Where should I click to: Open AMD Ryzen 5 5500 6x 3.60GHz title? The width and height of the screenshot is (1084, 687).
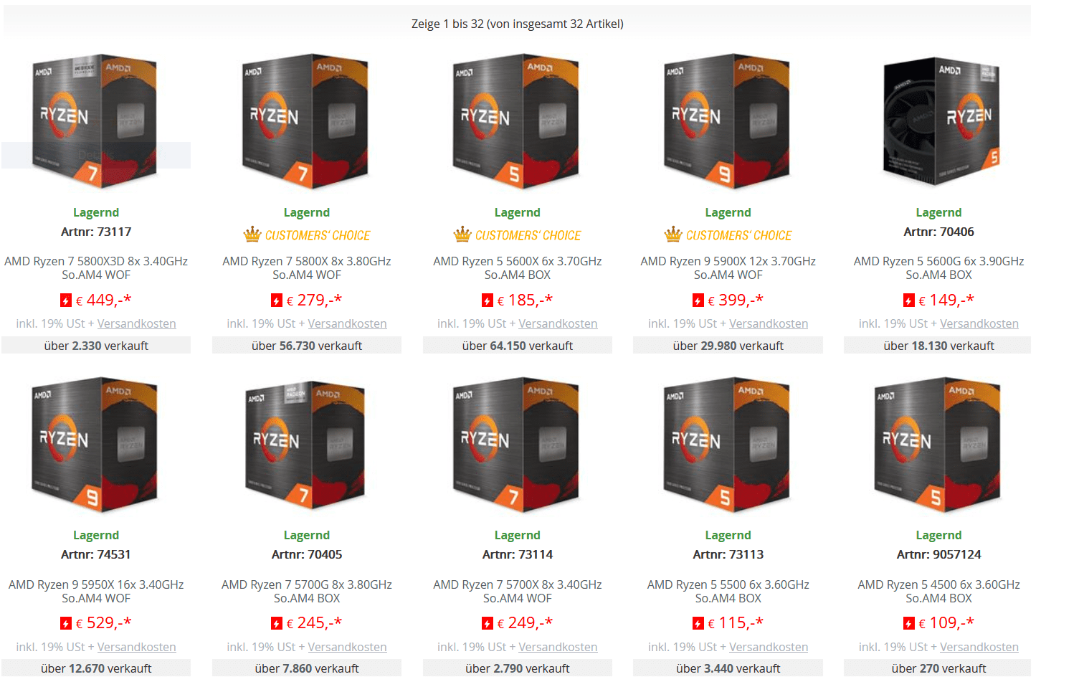tap(728, 591)
